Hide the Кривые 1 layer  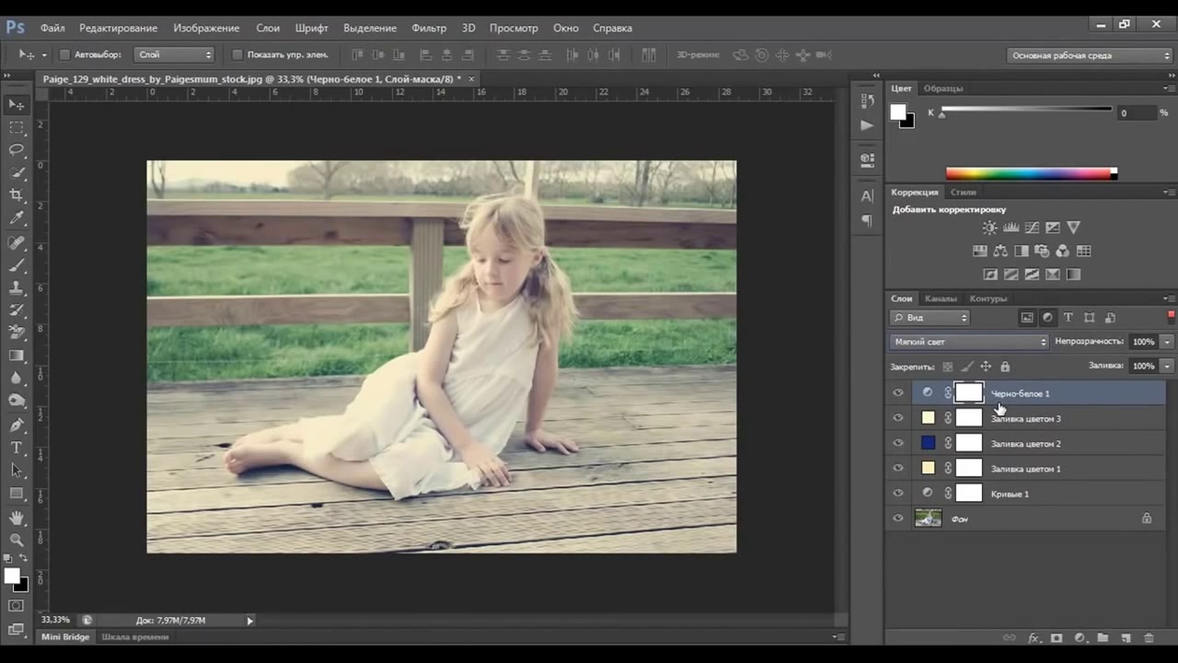click(898, 494)
